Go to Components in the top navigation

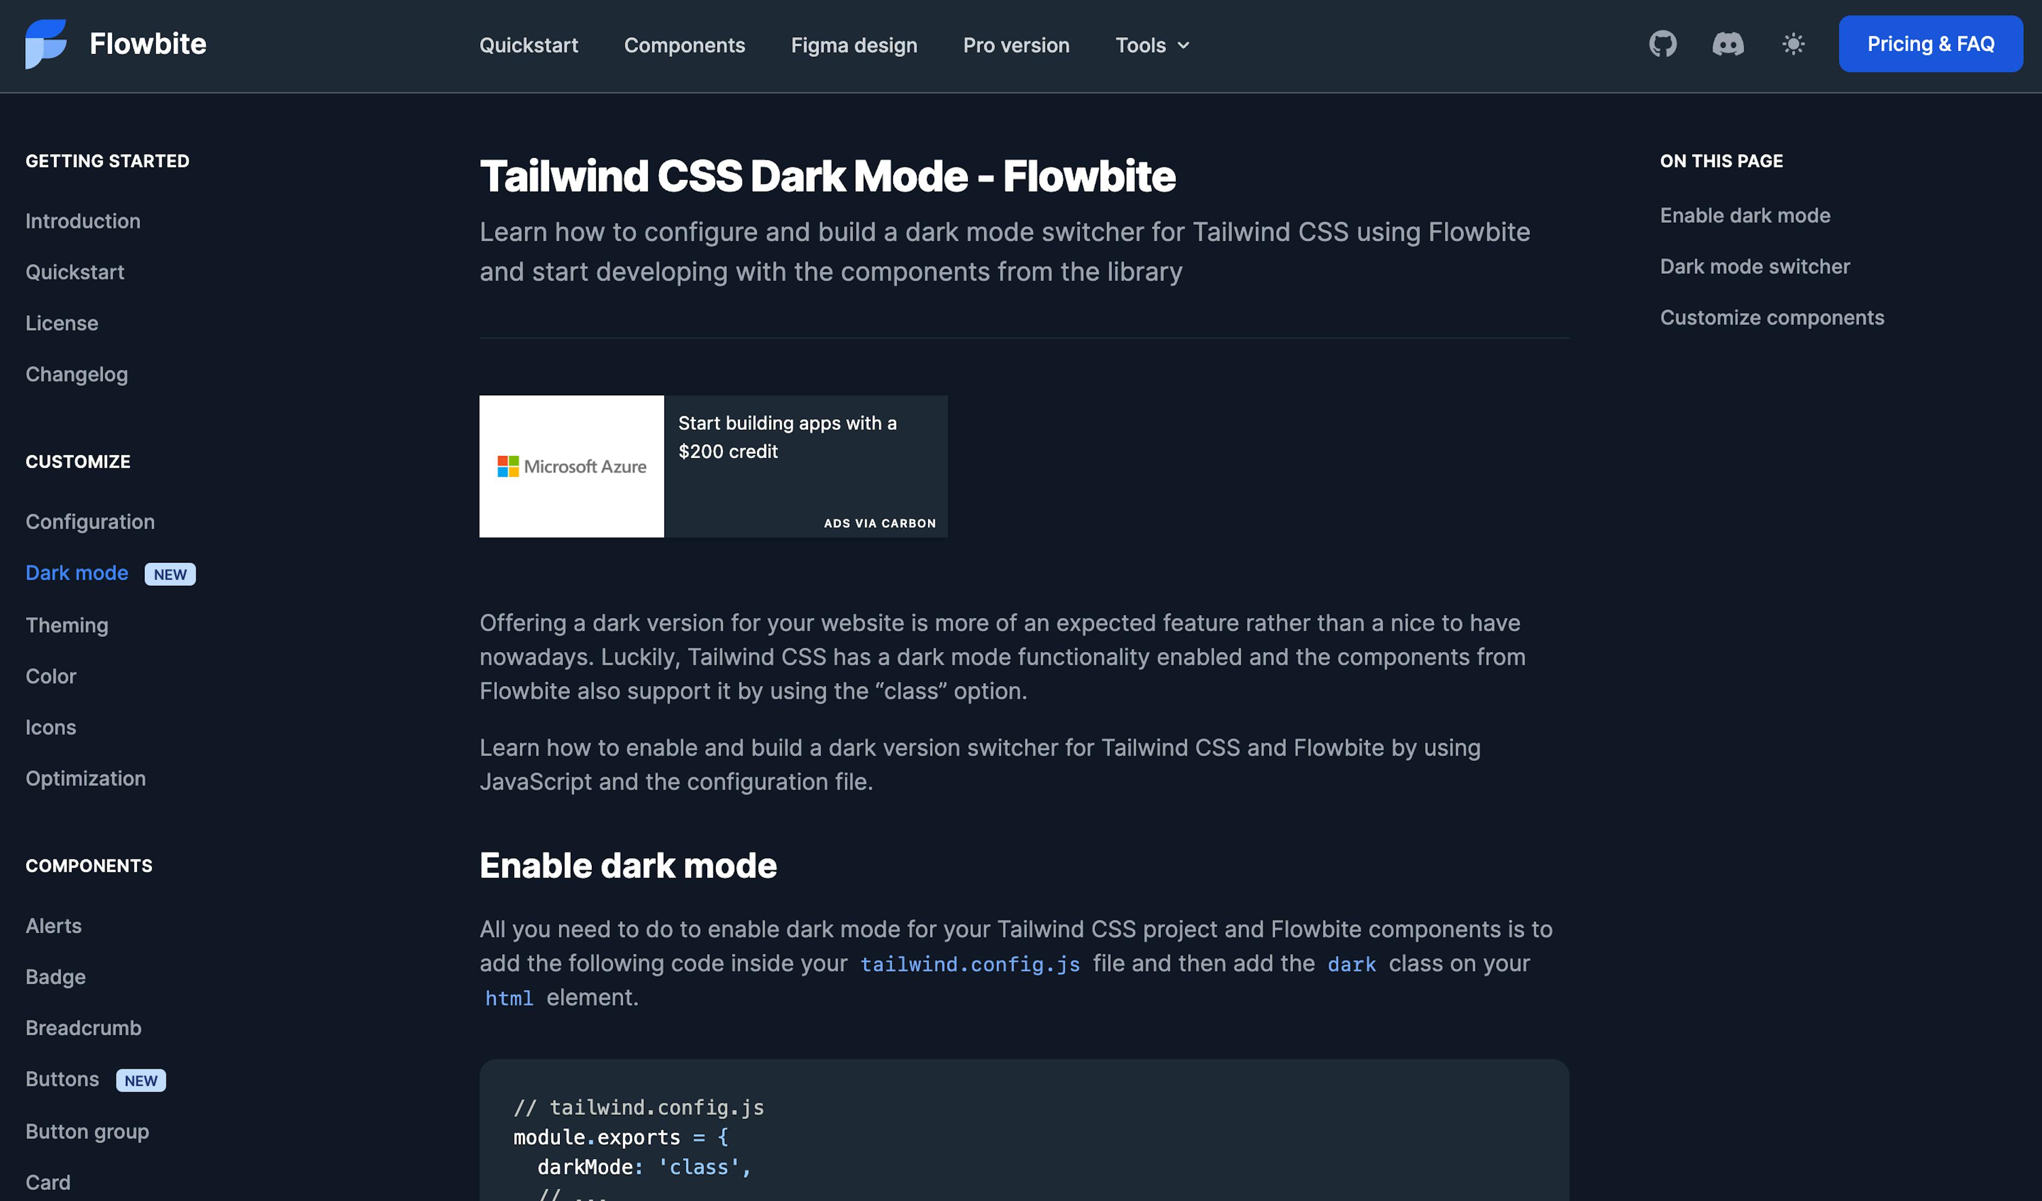684,45
